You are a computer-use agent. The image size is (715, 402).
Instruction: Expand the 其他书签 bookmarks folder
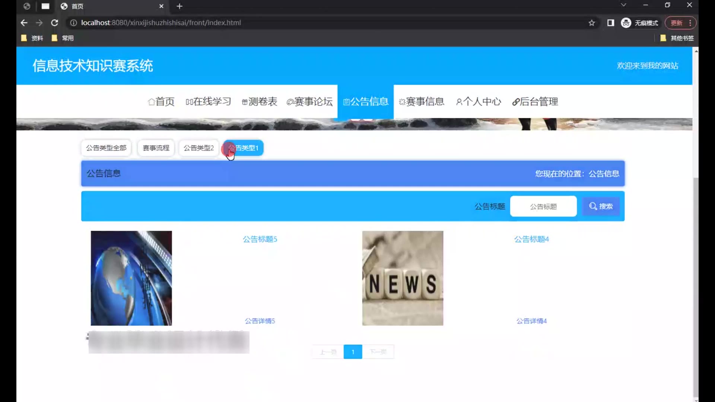pos(677,38)
